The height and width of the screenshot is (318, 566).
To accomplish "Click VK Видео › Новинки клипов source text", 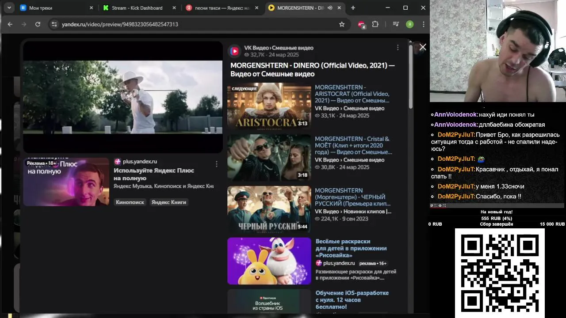I will click(x=353, y=212).
